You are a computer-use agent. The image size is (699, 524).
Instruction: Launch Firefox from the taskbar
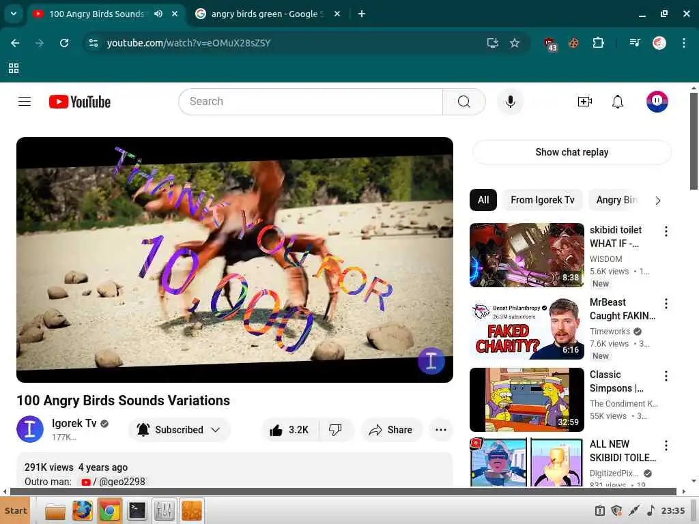pyautogui.click(x=83, y=511)
